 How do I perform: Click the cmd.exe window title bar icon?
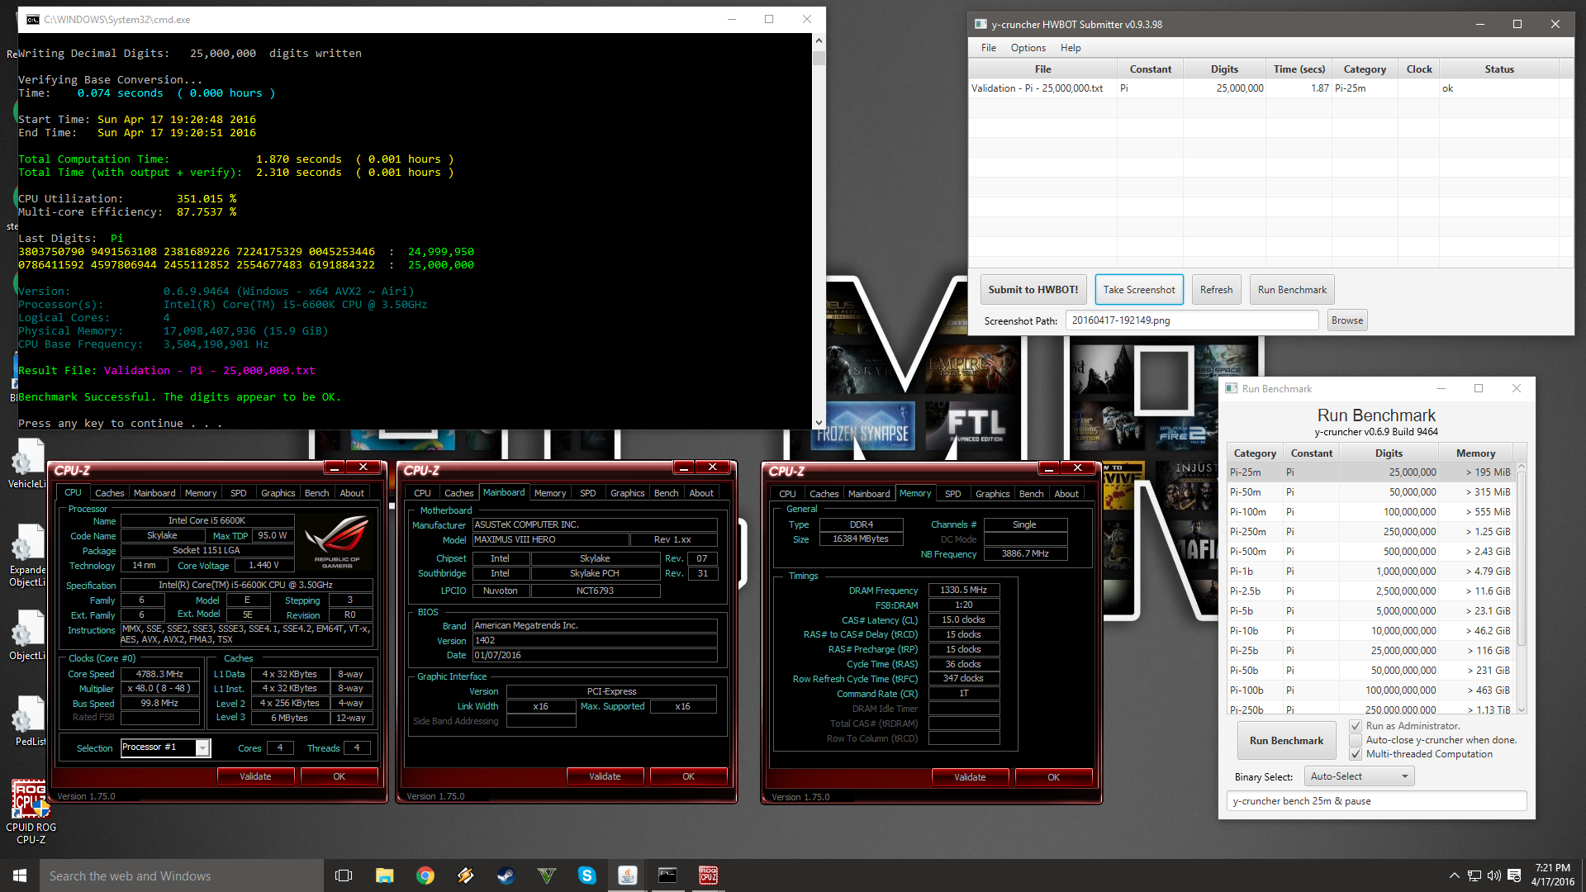click(x=33, y=19)
